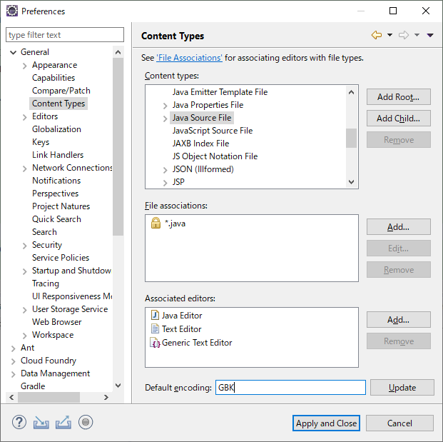Click the yellow Back arrow icon

(x=376, y=36)
